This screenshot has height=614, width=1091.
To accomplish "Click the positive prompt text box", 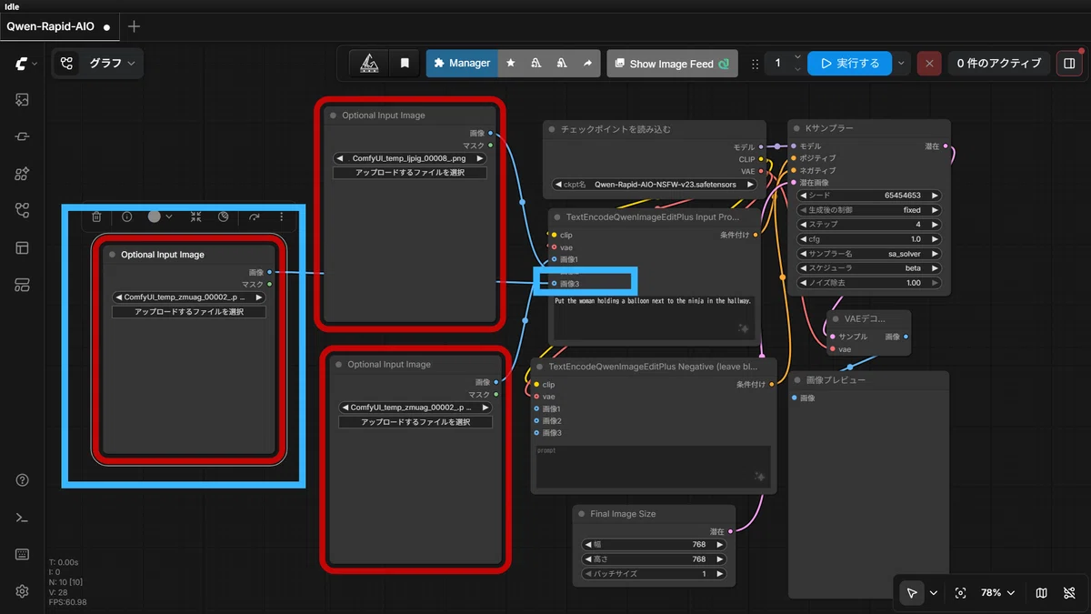I will pyautogui.click(x=653, y=317).
